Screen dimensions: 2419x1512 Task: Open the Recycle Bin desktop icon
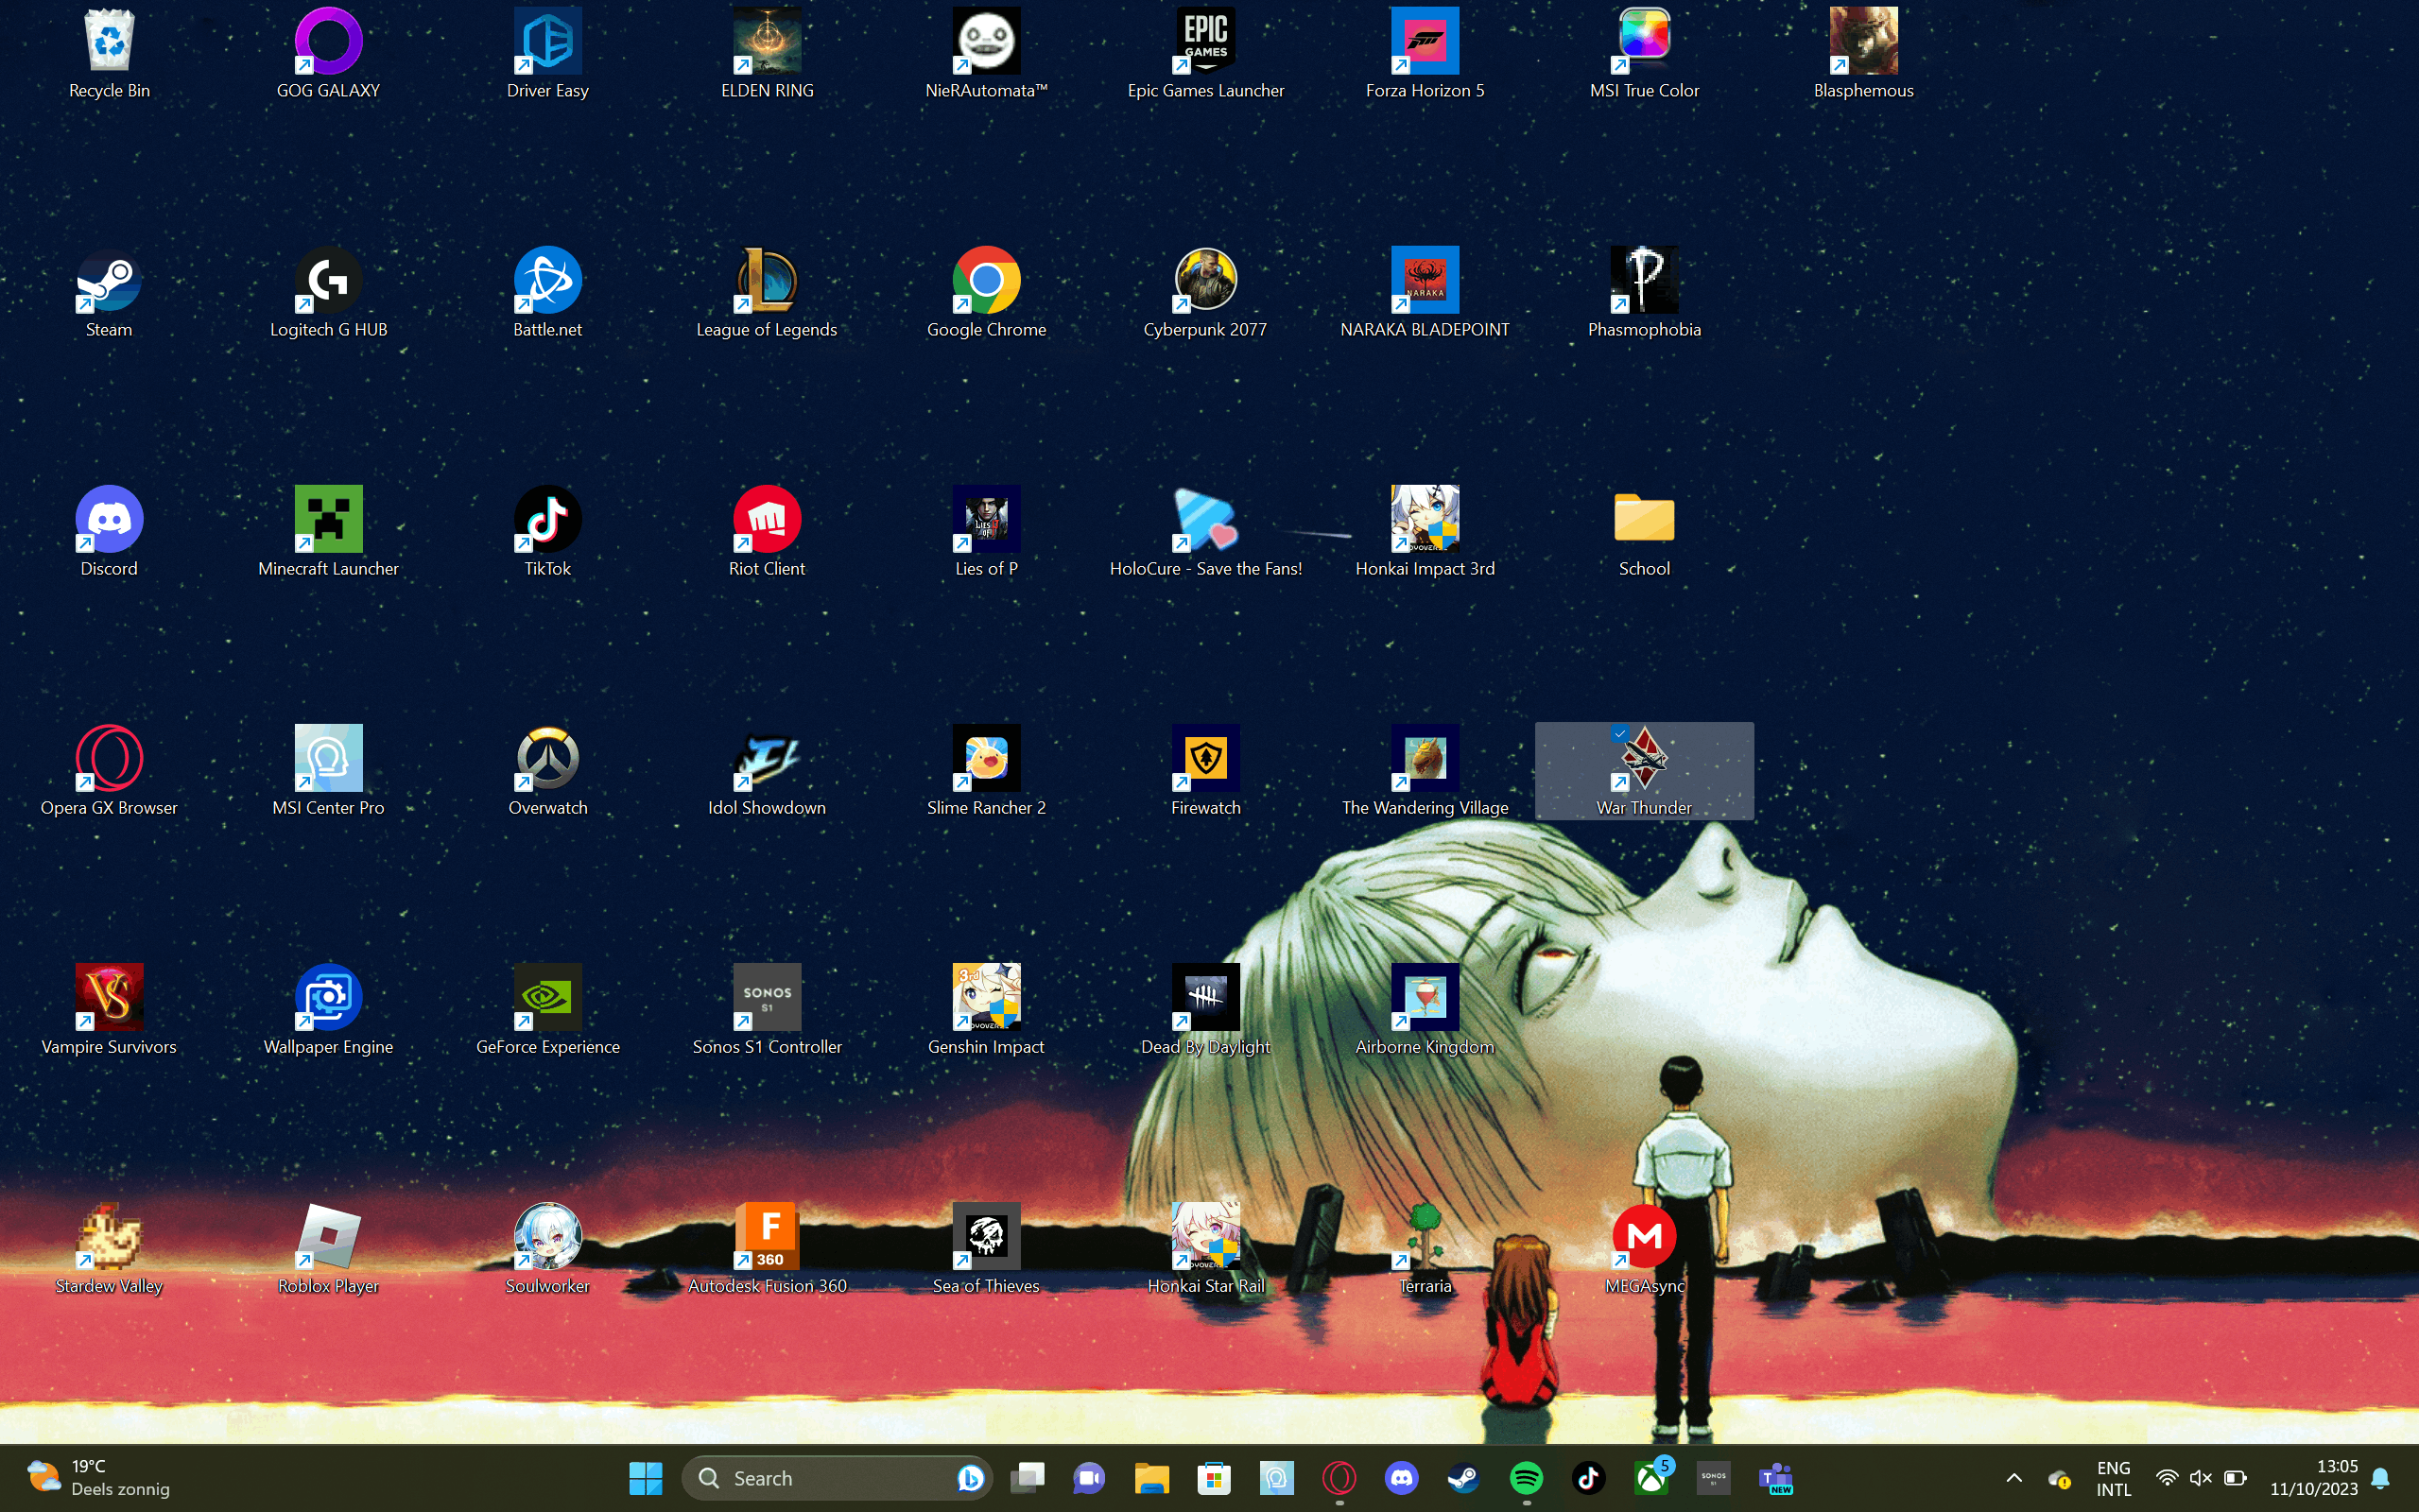(x=109, y=53)
